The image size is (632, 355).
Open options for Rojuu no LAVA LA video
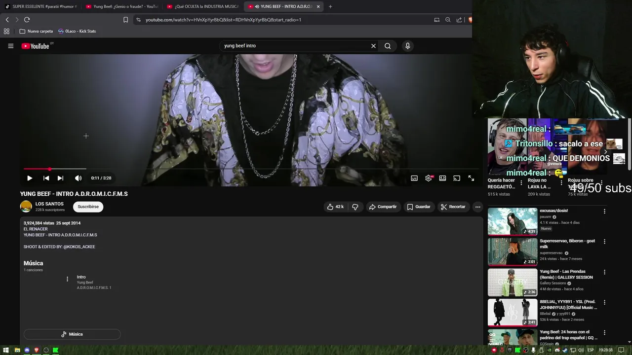tap(561, 182)
